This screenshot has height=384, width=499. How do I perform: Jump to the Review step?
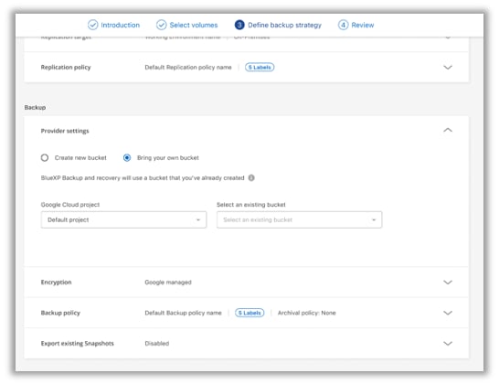click(356, 25)
